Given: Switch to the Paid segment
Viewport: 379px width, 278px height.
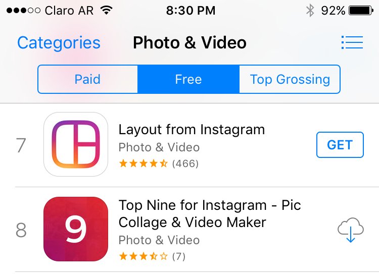Looking at the screenshot, I should pyautogui.click(x=88, y=79).
